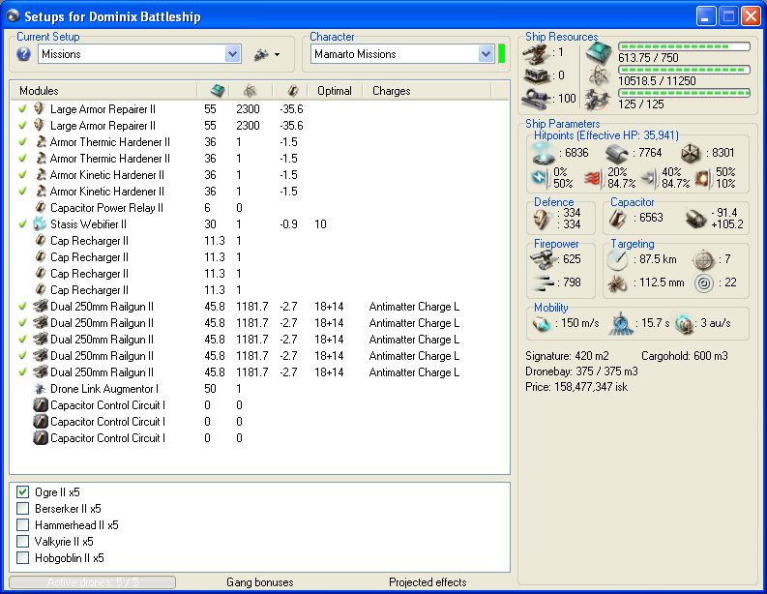767x594 pixels.
Task: Open the Projected effects panel
Action: click(428, 582)
